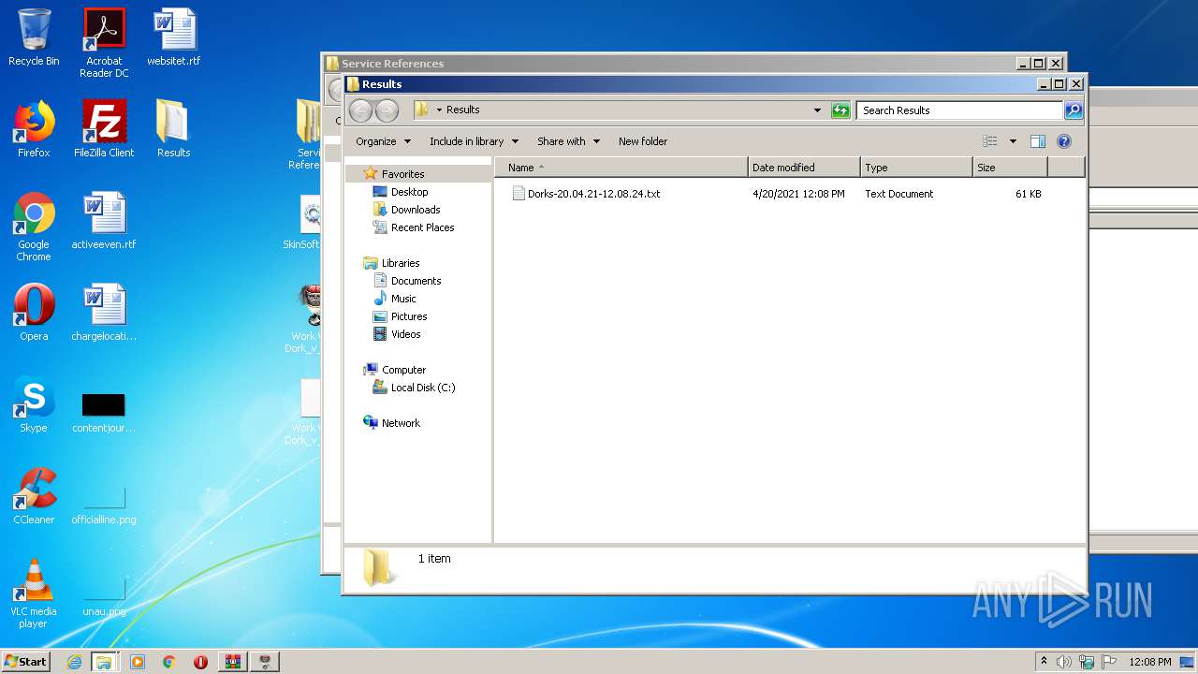Open the Results folder on desktop
Screen dimensions: 1198x674
pos(173,129)
